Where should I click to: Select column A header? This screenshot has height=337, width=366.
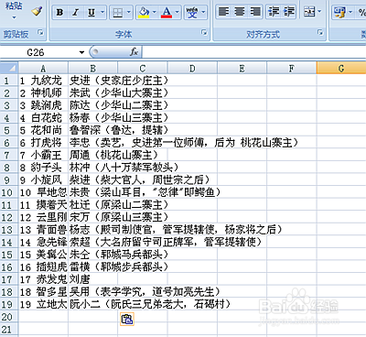[x=43, y=68]
